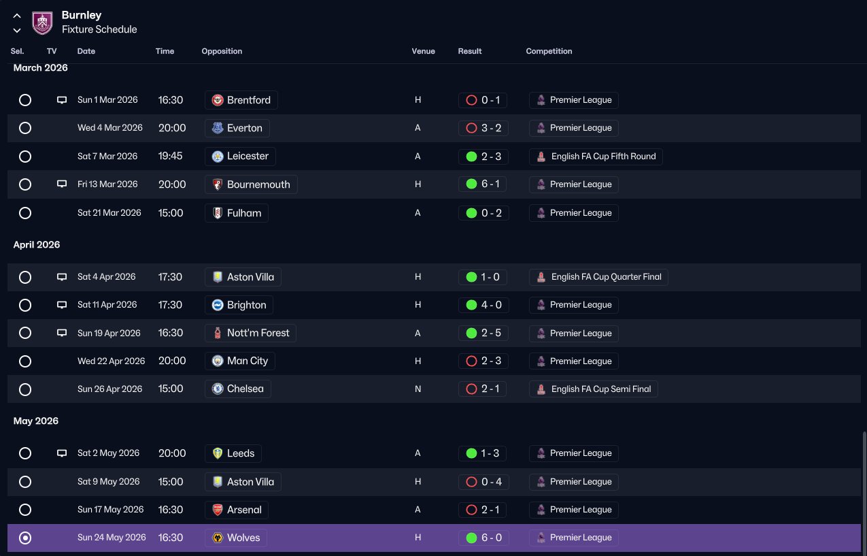Click the TV icon for the Leeds match

pyautogui.click(x=62, y=453)
